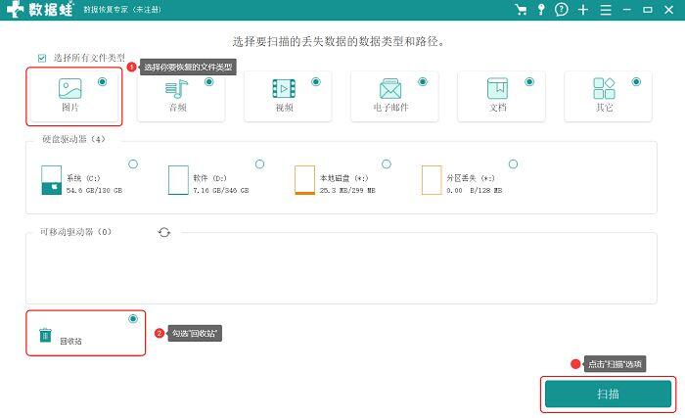Image resolution: width=685 pixels, height=418 pixels.
Task: Refresh the removable drives list
Action: coord(164,232)
